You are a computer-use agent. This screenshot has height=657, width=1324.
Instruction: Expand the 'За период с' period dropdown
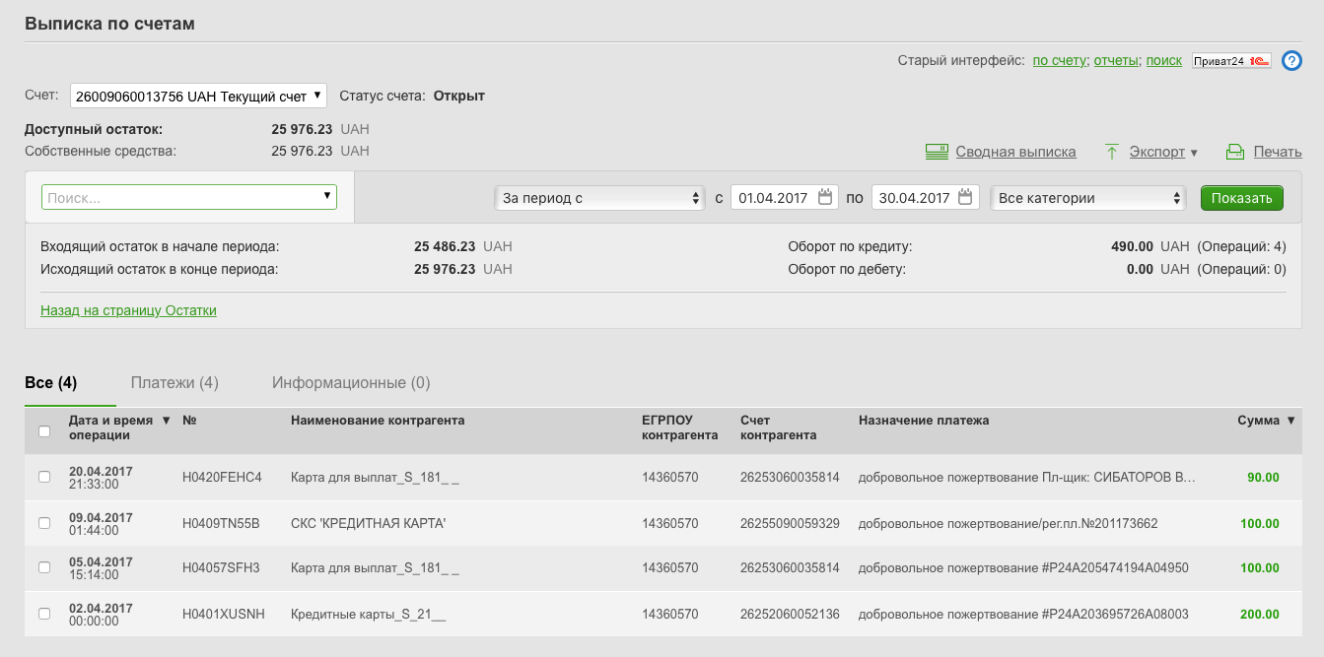(x=599, y=198)
